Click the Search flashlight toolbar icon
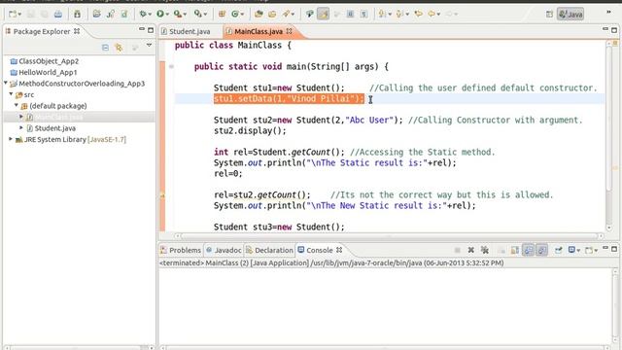The width and height of the screenshot is (622, 350). [286, 15]
